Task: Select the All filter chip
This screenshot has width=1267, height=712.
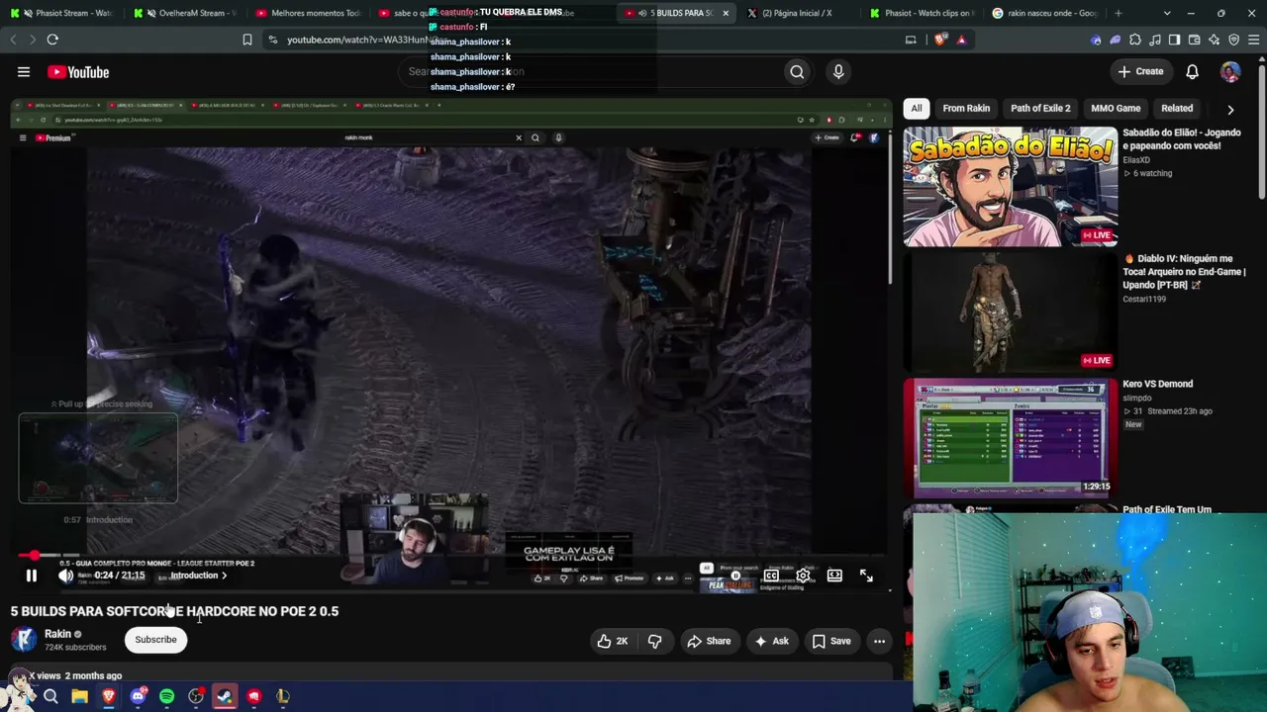Action: (x=917, y=108)
